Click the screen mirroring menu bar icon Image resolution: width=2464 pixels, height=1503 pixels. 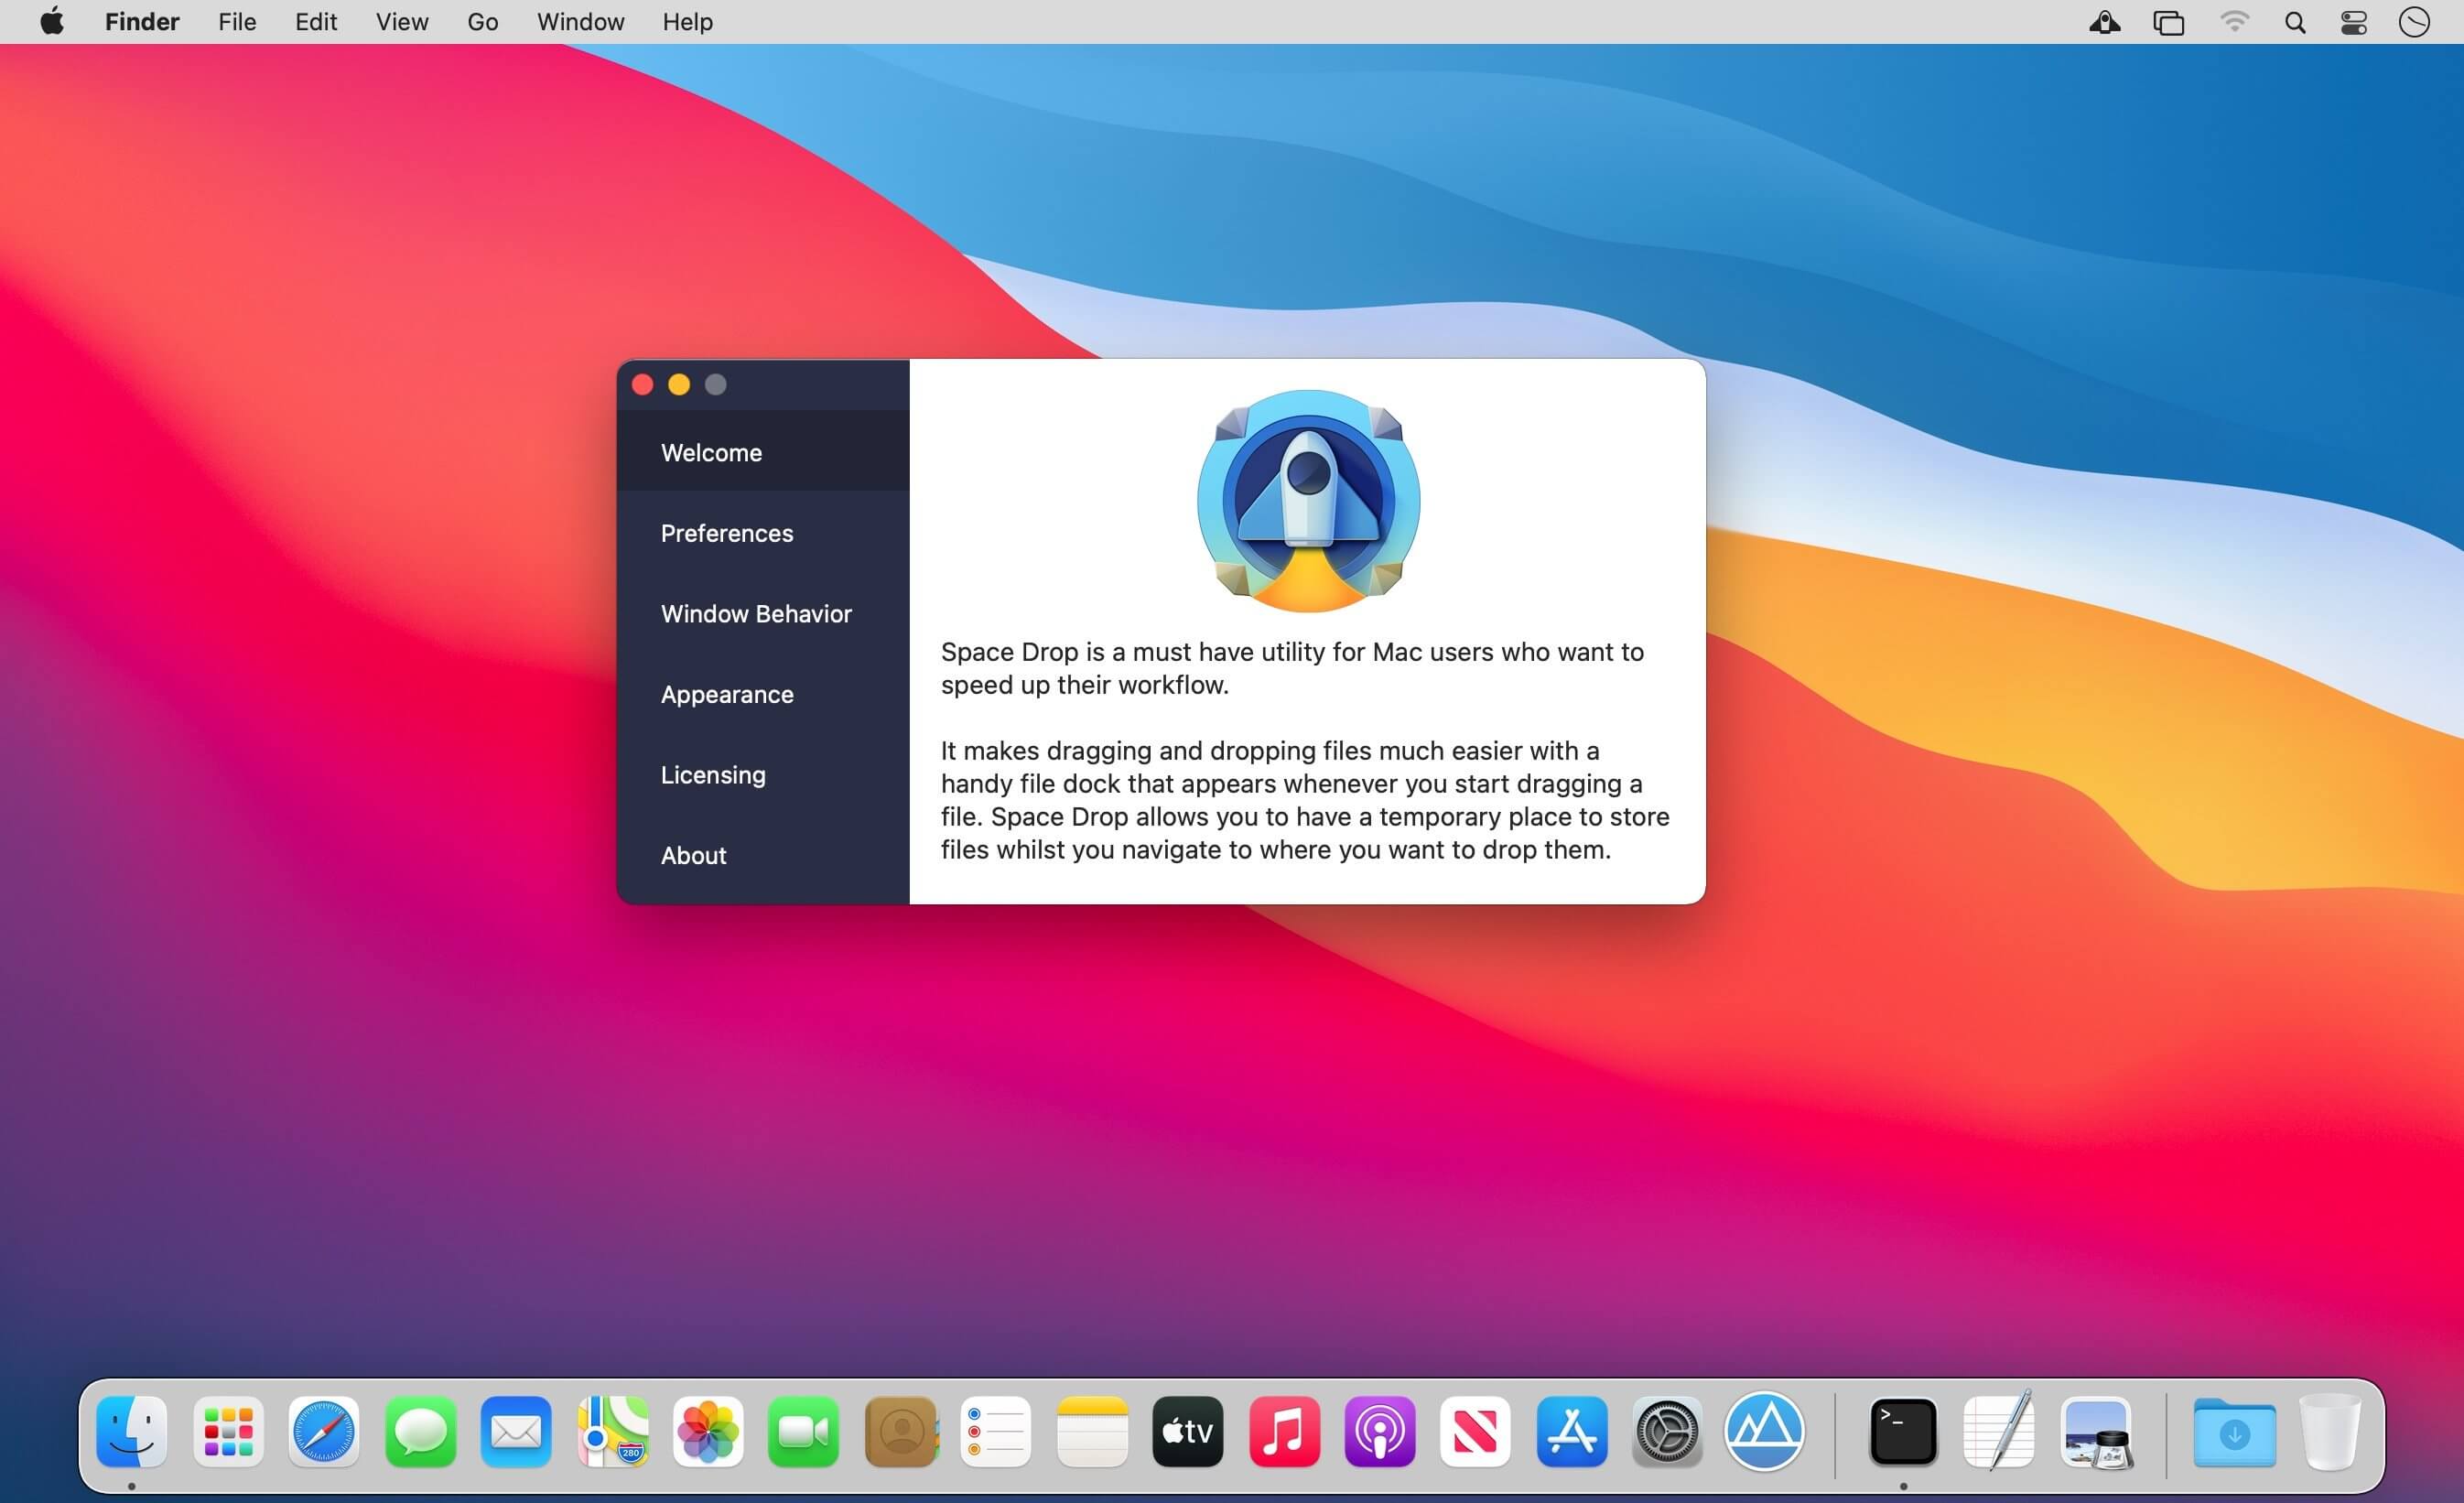[2168, 22]
